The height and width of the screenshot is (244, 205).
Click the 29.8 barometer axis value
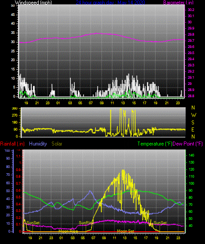point(191,35)
